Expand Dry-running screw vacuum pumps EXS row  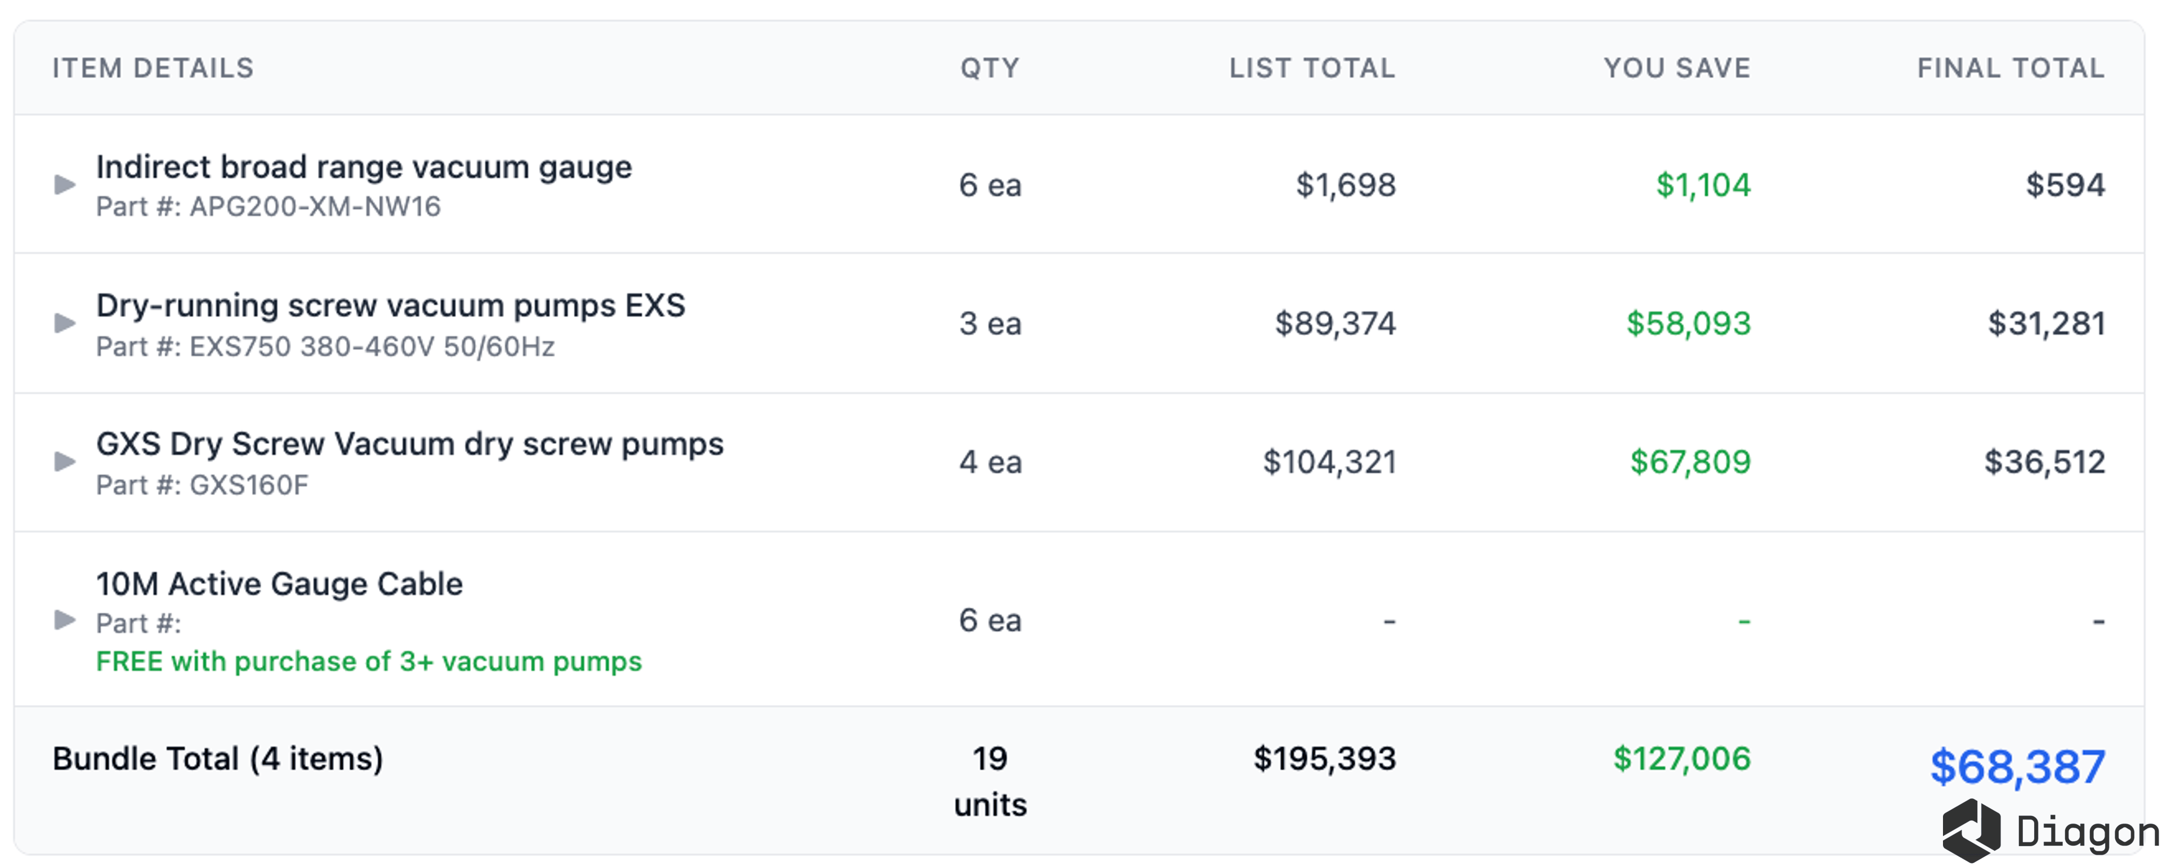65,323
